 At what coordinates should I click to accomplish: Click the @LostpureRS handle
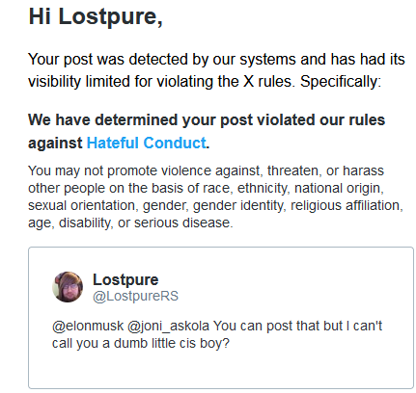tap(135, 296)
